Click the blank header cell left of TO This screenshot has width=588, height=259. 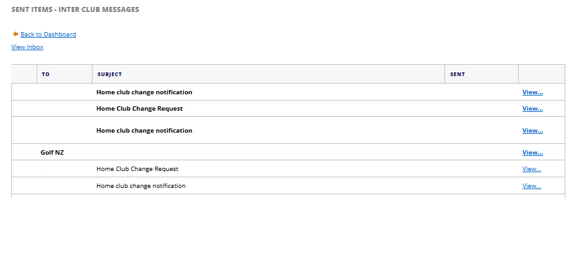tap(24, 74)
